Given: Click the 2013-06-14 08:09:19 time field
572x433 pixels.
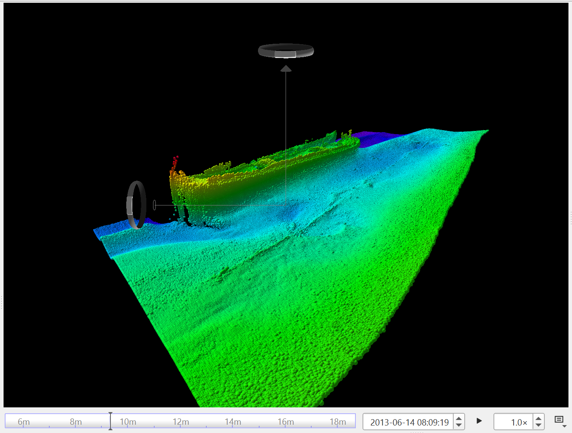Looking at the screenshot, I should coord(409,422).
